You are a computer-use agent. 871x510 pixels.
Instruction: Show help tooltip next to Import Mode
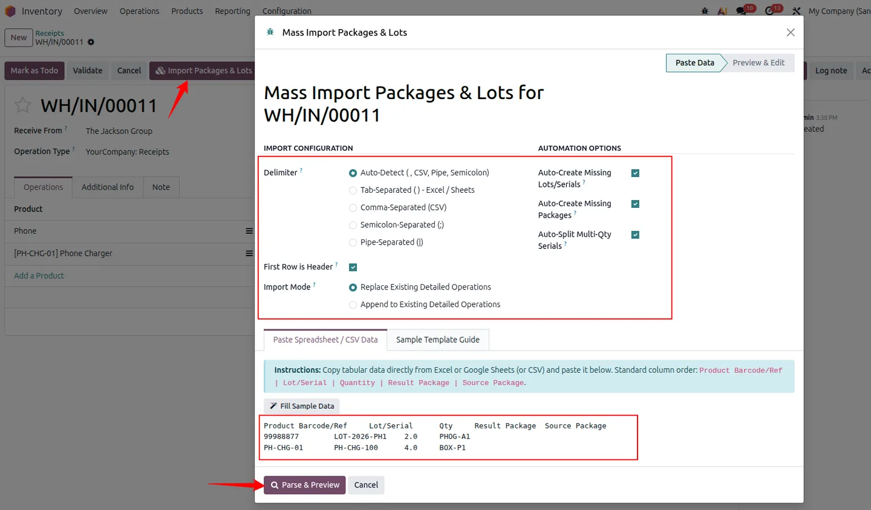tap(314, 285)
